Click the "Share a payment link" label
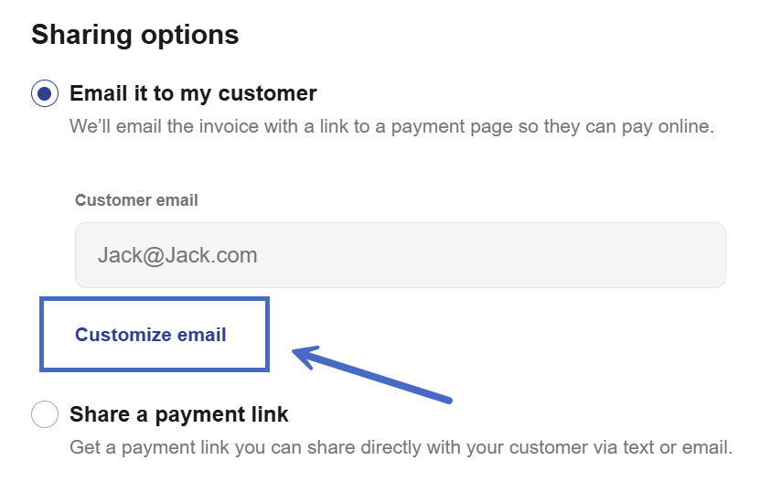Image resolution: width=759 pixels, height=482 pixels. (x=179, y=414)
